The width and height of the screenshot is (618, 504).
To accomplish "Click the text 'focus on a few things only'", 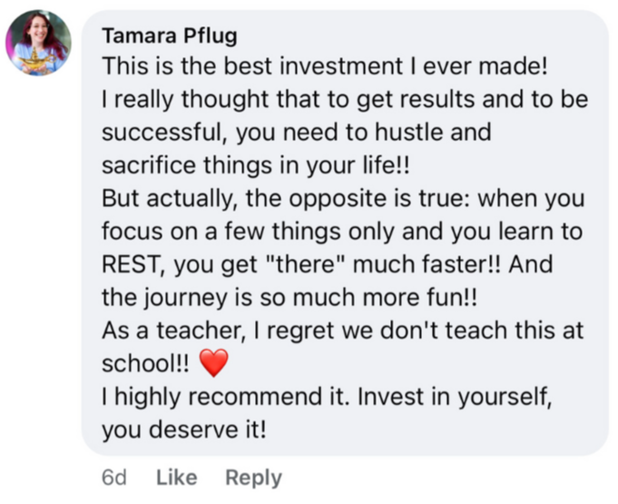I will tap(248, 231).
